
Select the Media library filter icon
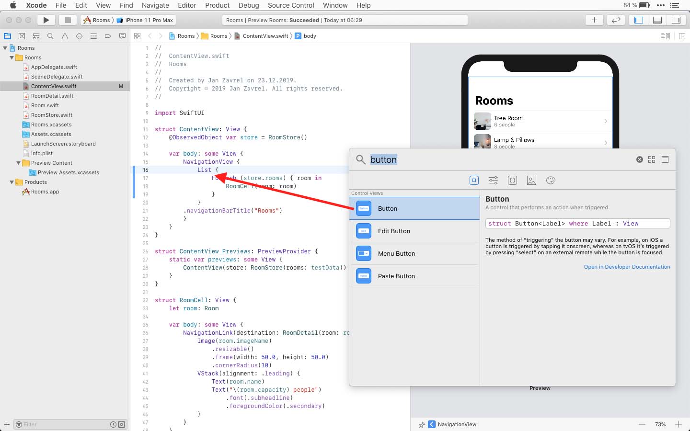[x=531, y=180]
